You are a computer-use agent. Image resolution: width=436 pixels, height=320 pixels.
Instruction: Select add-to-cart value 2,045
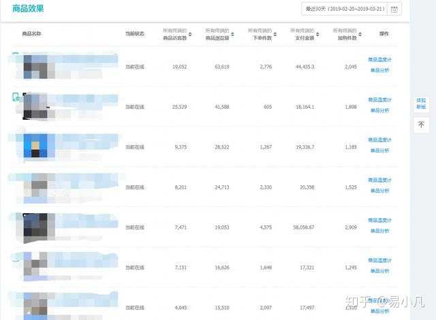351,67
